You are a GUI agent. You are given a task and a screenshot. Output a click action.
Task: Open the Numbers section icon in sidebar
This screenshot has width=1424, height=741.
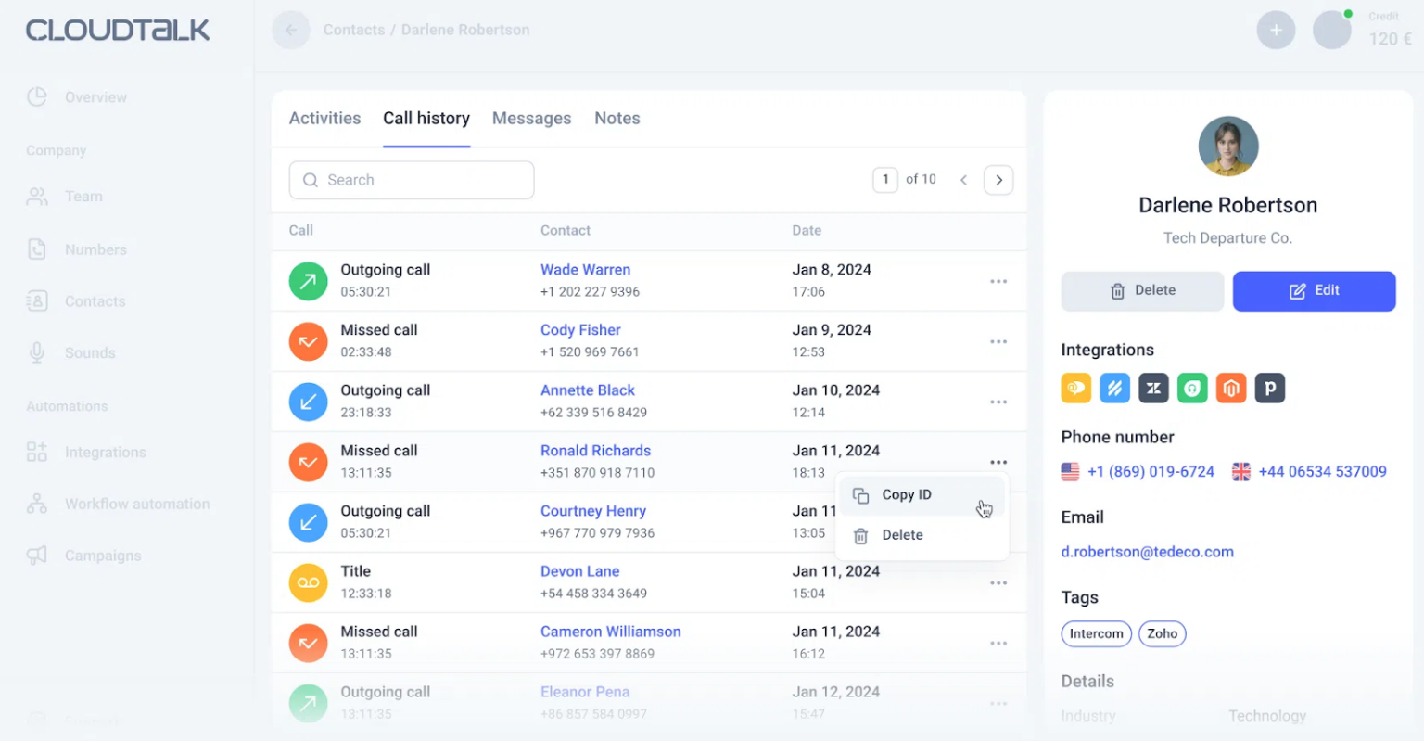pyautogui.click(x=37, y=249)
